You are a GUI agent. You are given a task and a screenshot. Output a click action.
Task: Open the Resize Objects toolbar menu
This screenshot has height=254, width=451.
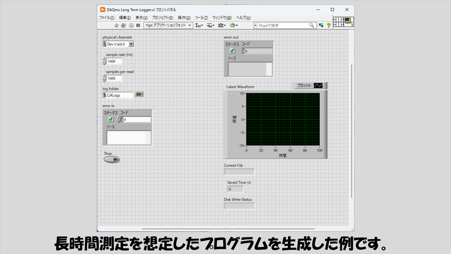pos(222,25)
